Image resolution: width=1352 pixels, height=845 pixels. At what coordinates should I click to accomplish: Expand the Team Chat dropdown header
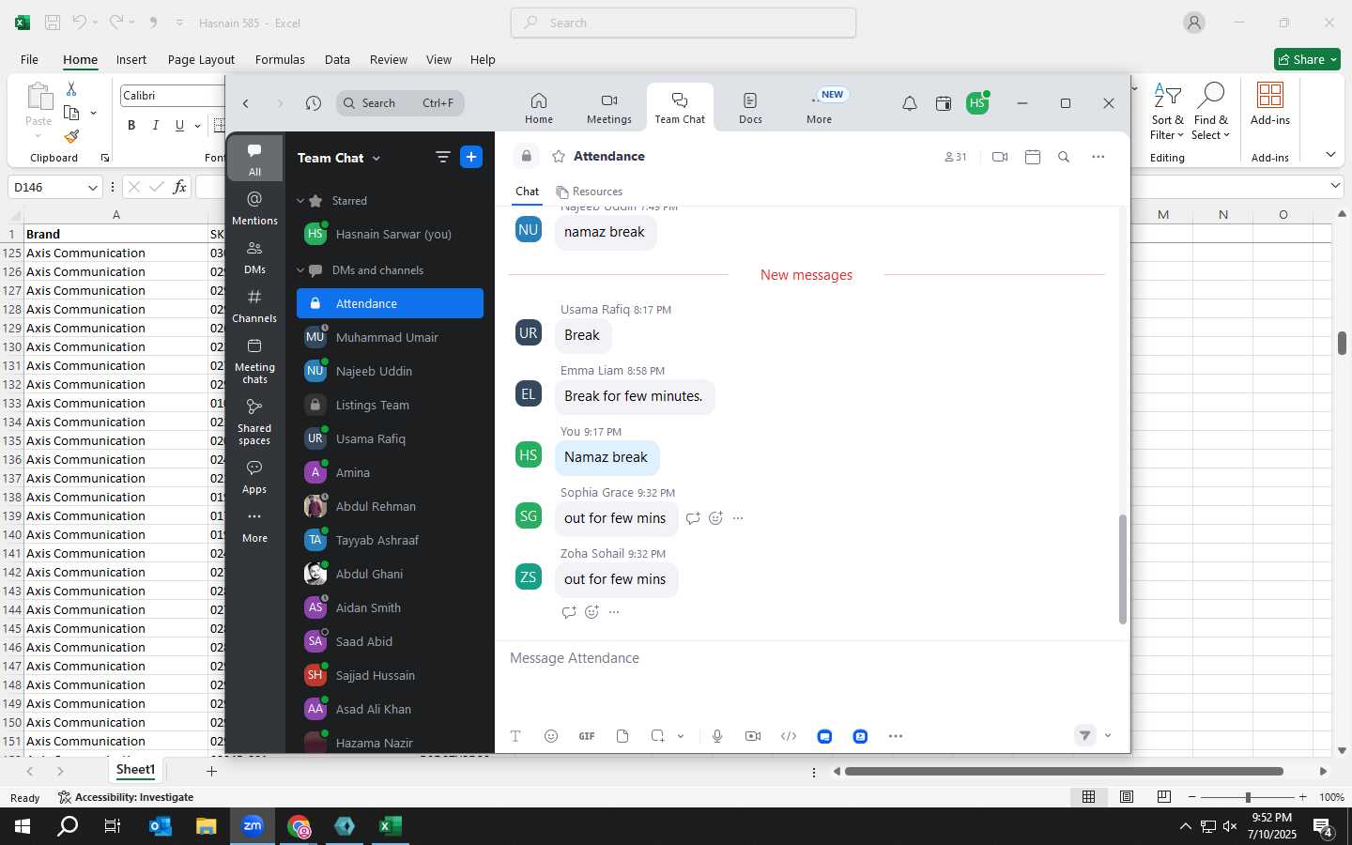tap(339, 158)
